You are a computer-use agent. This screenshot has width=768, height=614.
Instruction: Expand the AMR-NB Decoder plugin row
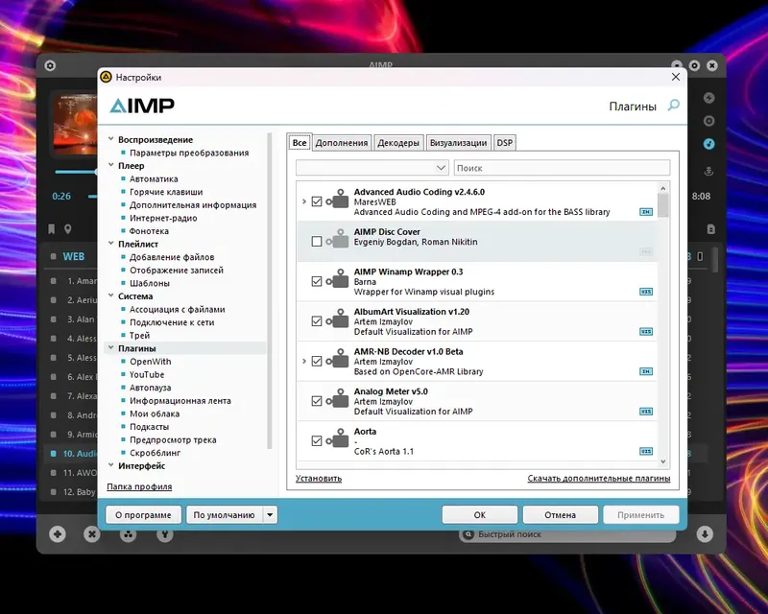(304, 361)
